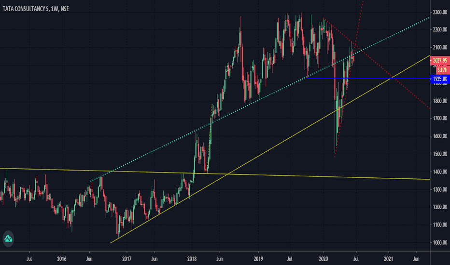Click the NSE exchange label

coord(65,9)
